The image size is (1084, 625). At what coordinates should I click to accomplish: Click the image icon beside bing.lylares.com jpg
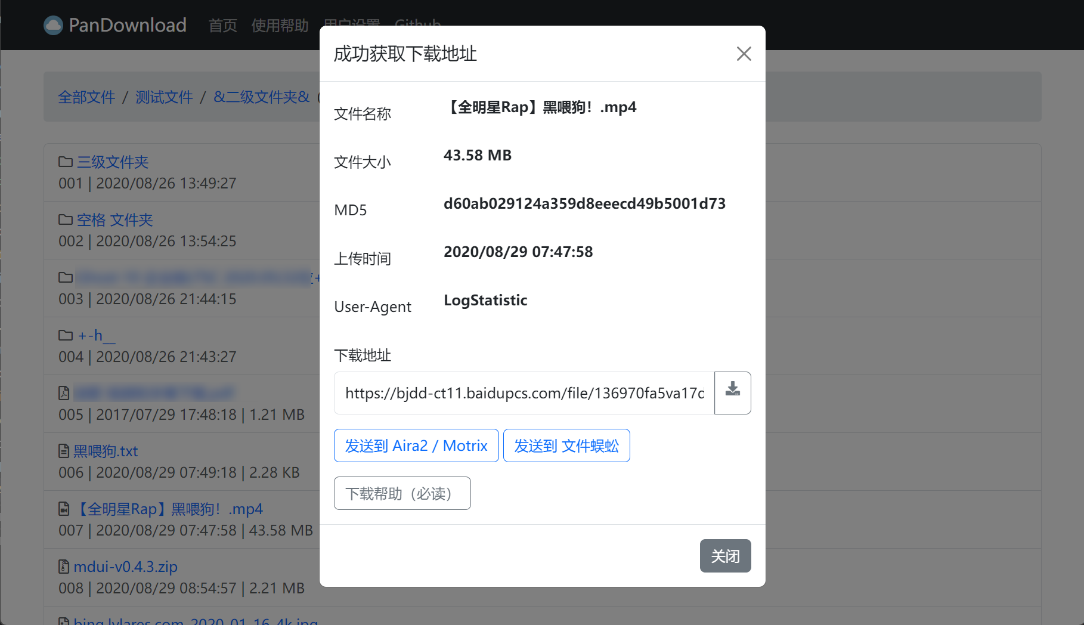[x=64, y=621]
